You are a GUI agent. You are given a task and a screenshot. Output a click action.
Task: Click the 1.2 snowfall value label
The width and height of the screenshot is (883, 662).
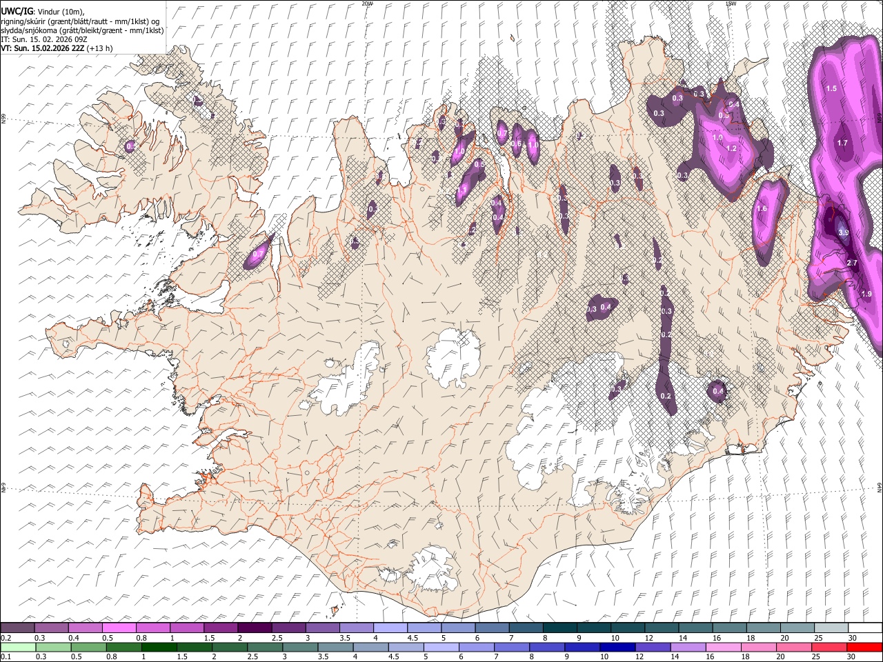point(732,148)
